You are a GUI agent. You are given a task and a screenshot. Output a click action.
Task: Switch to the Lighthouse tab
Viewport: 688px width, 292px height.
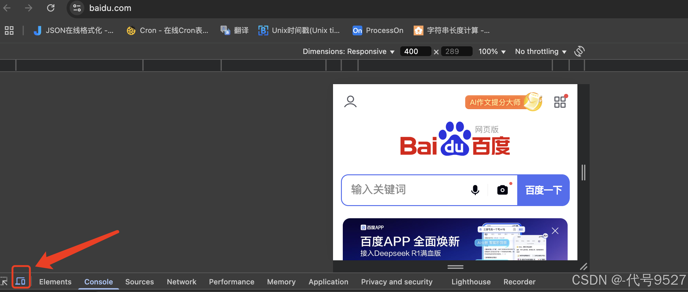[471, 282]
